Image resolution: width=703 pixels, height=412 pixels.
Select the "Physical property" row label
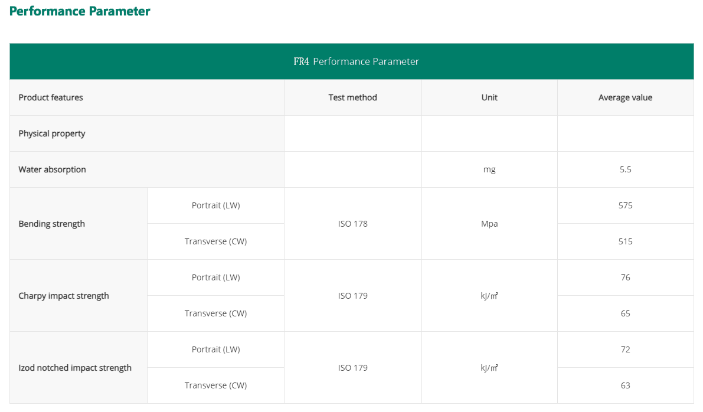click(52, 133)
